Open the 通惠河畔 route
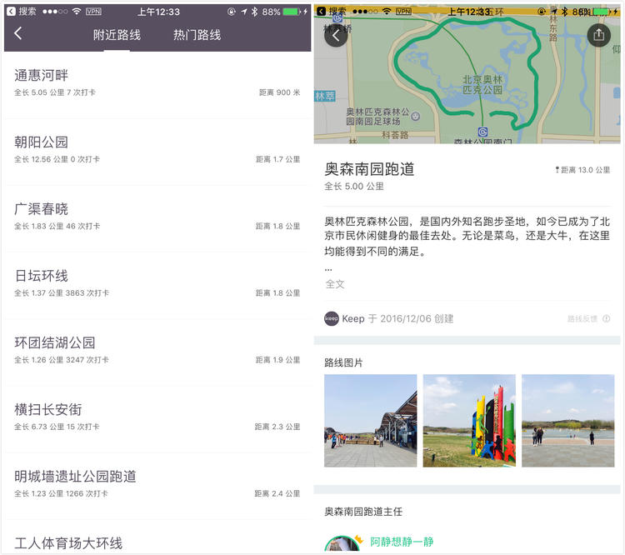The height and width of the screenshot is (555, 625). (157, 83)
